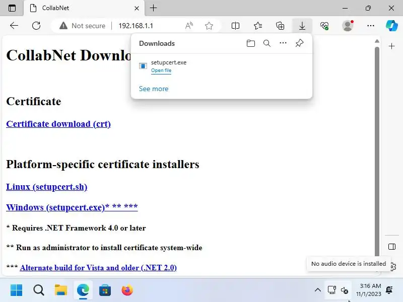The width and height of the screenshot is (403, 302).
Task: Launch the Copilot sidebar
Action: [392, 26]
